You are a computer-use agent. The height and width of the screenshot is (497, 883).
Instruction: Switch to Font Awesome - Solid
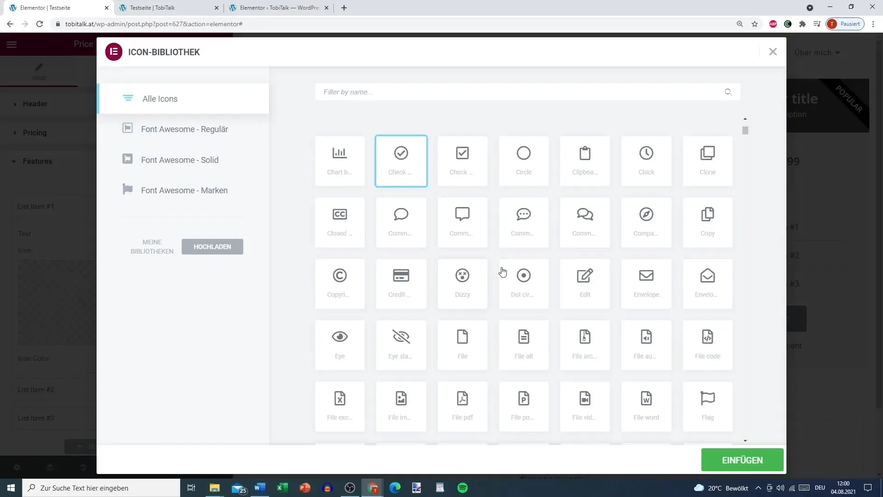(x=183, y=160)
